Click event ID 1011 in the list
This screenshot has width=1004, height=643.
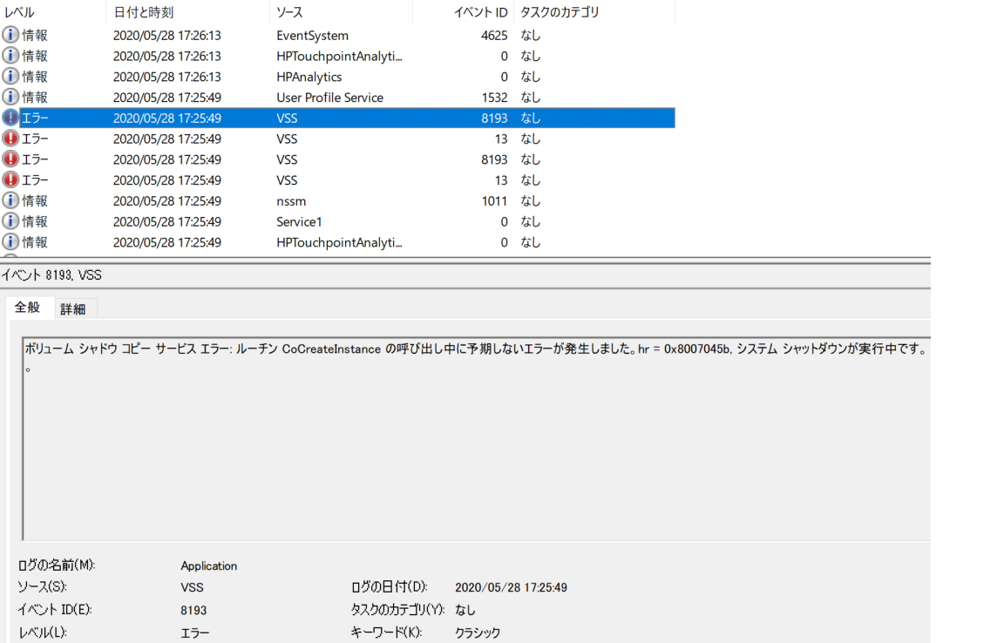(x=494, y=201)
